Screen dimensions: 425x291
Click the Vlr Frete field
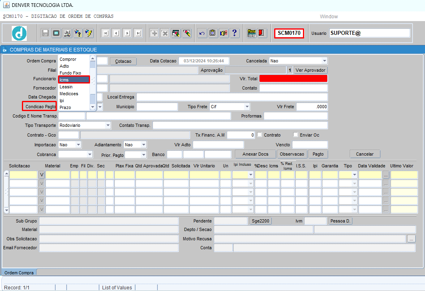(x=312, y=107)
